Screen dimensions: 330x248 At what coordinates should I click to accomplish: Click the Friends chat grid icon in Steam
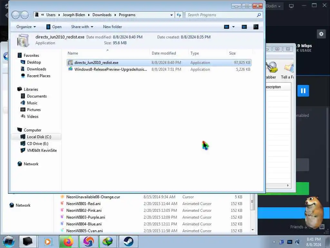pyautogui.click(x=322, y=227)
